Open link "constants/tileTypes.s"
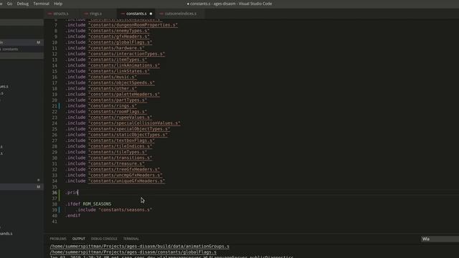Screen dimensions: 459x258 118,152
